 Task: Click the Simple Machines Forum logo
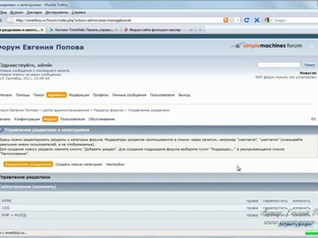click(266, 46)
